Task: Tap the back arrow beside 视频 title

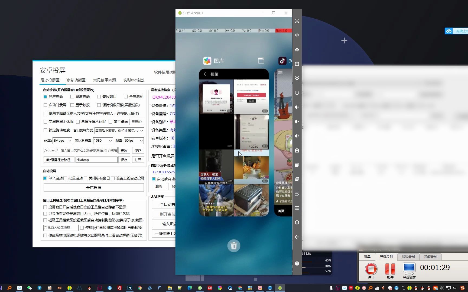Action: point(206,74)
